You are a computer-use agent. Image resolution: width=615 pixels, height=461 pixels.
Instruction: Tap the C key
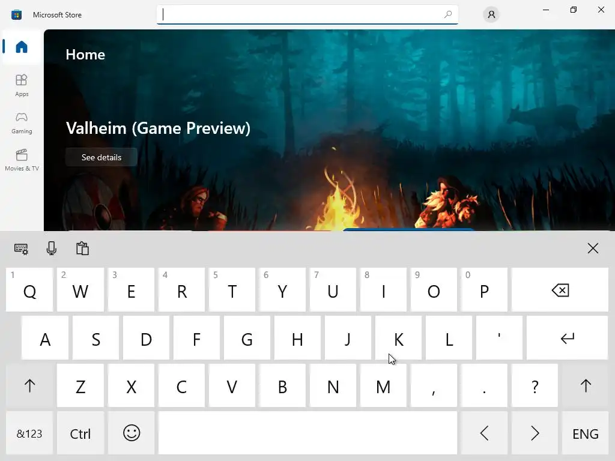pos(181,386)
